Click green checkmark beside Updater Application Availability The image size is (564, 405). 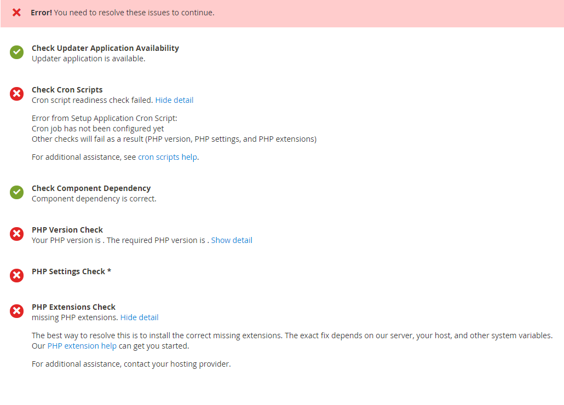(x=16, y=53)
